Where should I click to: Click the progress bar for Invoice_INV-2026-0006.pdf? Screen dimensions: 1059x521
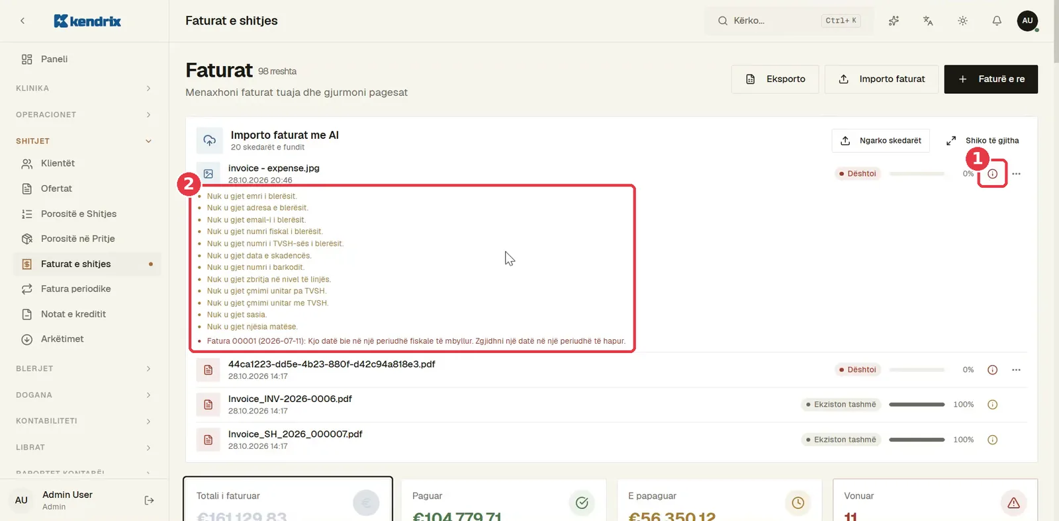917,405
